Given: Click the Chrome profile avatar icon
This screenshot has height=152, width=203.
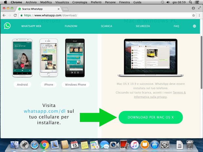Looking at the screenshot, I should (x=193, y=8).
